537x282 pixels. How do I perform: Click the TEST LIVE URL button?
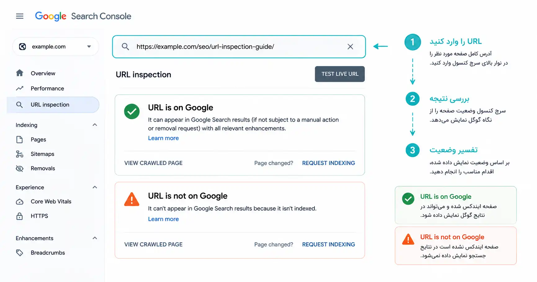[340, 74]
